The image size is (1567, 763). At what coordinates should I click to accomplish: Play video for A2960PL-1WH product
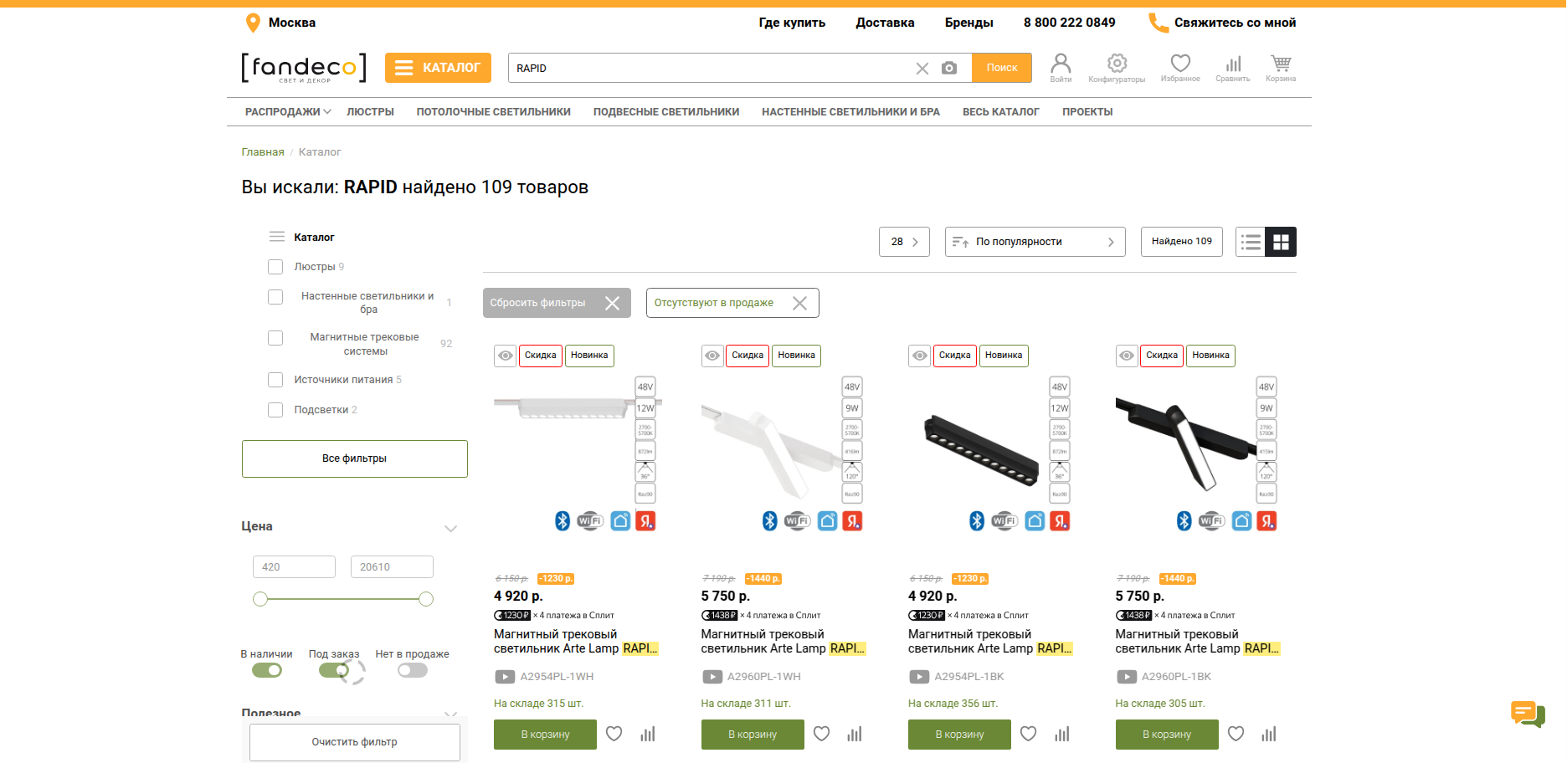712,677
